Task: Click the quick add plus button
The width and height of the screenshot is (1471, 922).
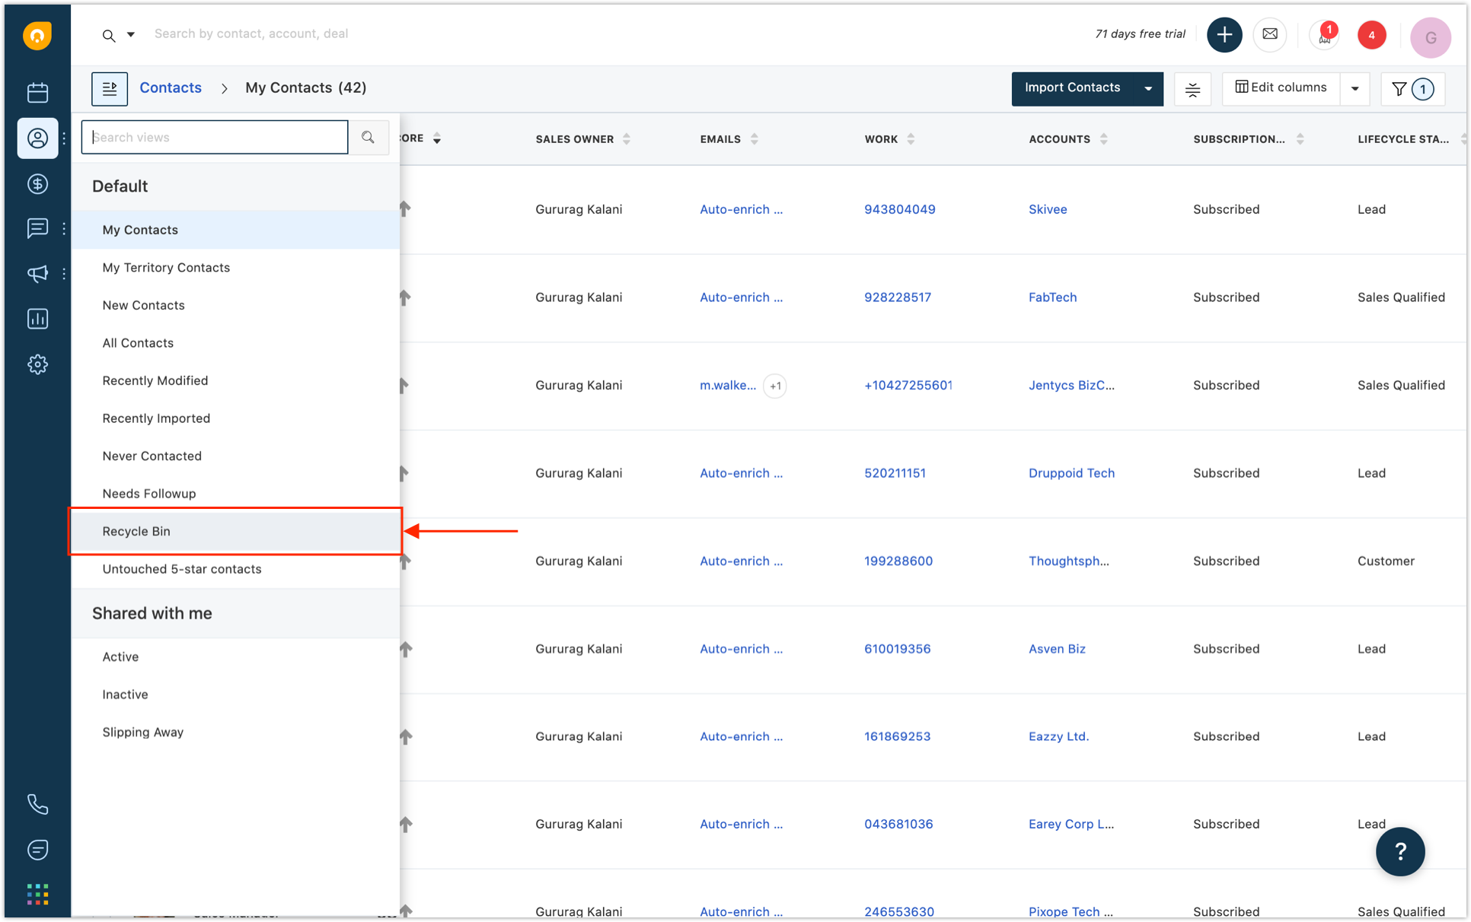Action: point(1224,34)
